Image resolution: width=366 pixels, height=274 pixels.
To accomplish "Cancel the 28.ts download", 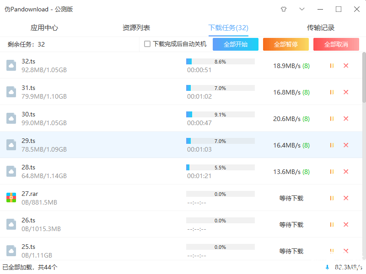I will click(346, 172).
